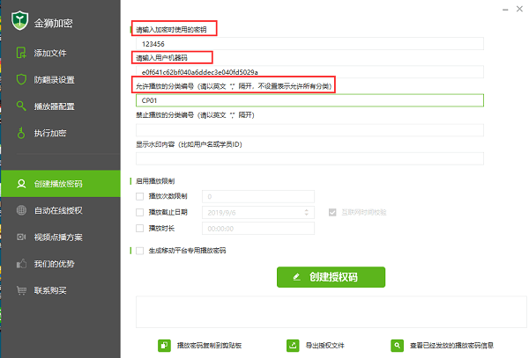This screenshot has width=529, height=358.
Task: Enable the 播放时长 checkbox
Action: [x=139, y=228]
